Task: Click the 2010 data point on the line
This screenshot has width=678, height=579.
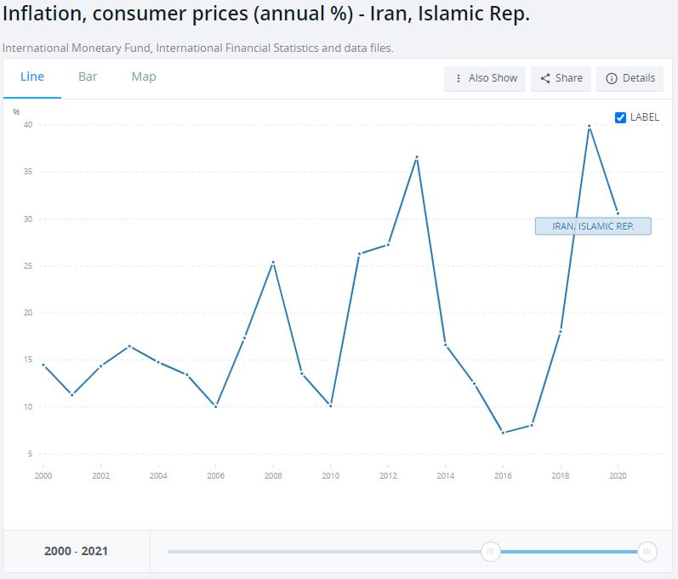Action: tap(330, 406)
